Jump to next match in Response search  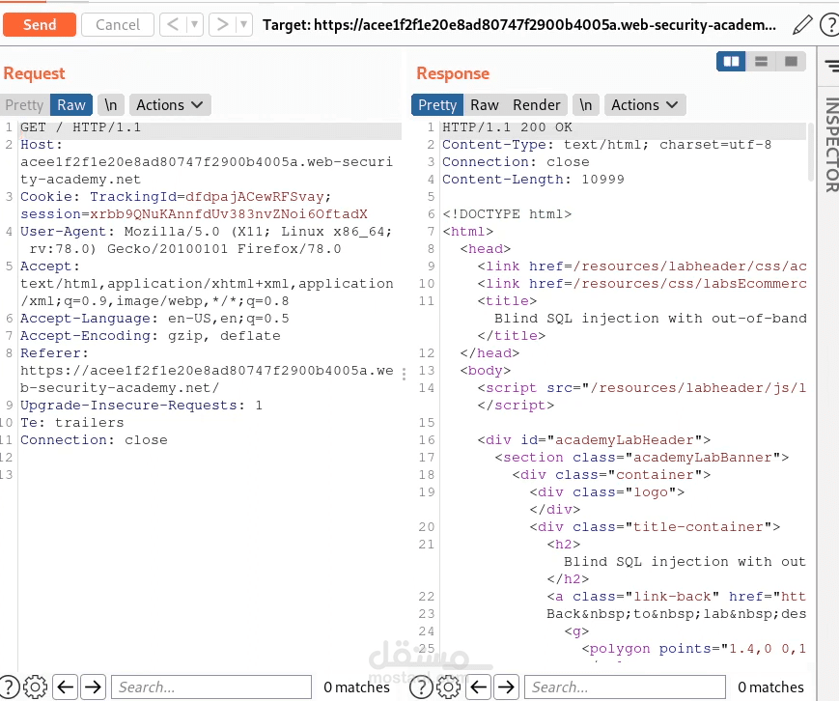[x=506, y=687]
